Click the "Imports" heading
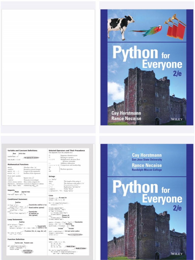195x260 pixels. point(11,190)
